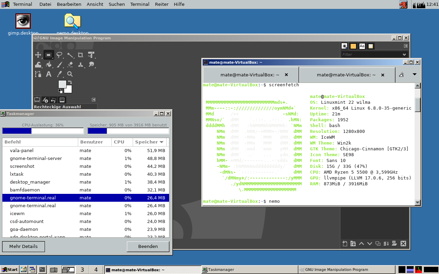The width and height of the screenshot is (439, 274).
Task: Click Mehr Details button
Action: click(24, 247)
